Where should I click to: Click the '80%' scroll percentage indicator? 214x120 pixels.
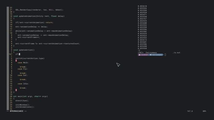click(204, 111)
